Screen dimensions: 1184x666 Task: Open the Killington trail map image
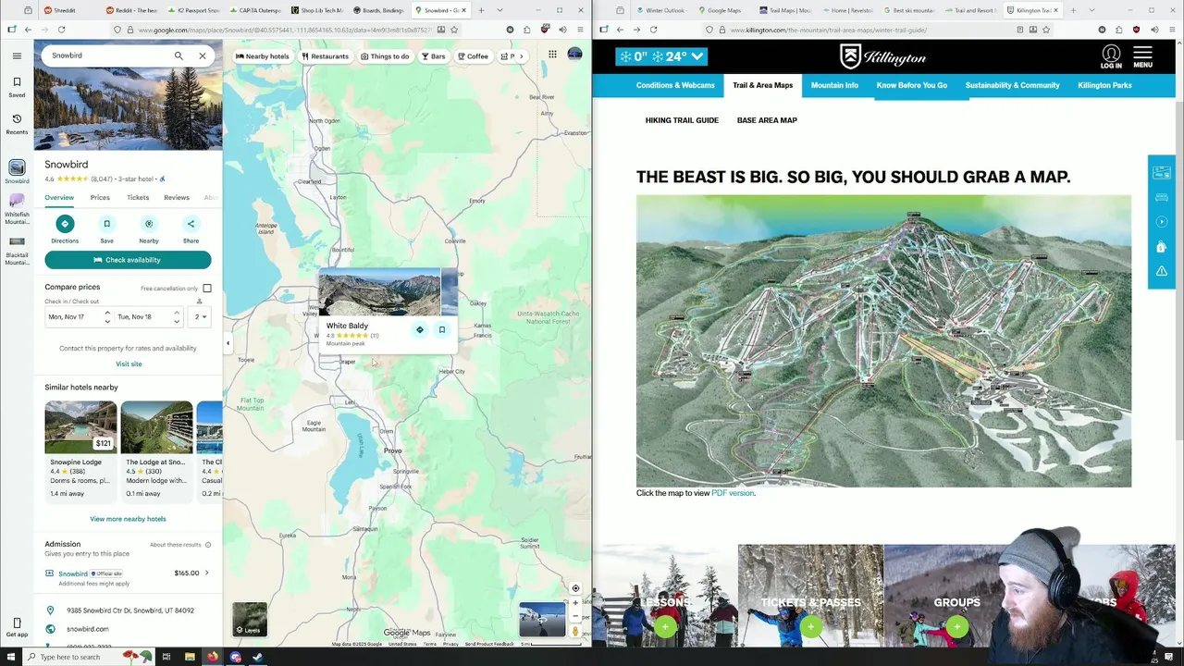point(883,340)
